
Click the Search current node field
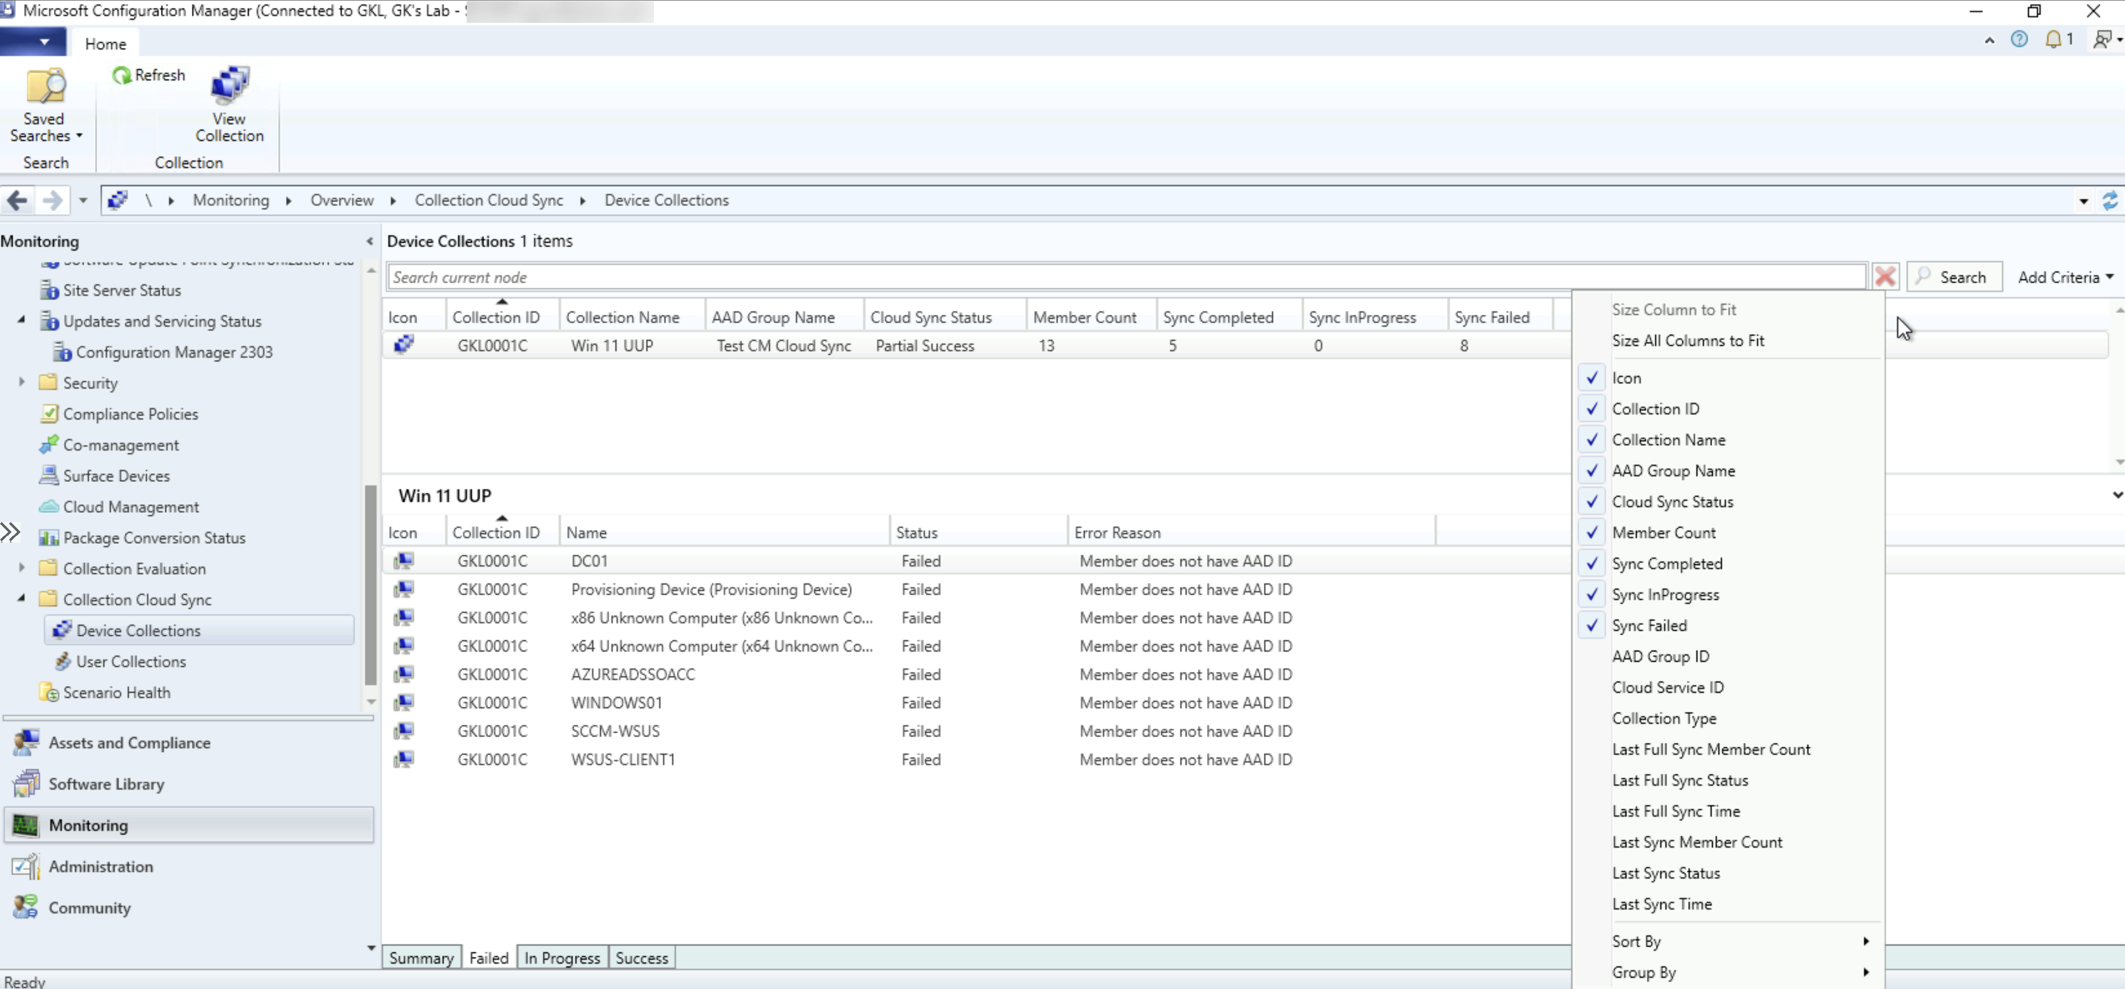point(1126,277)
